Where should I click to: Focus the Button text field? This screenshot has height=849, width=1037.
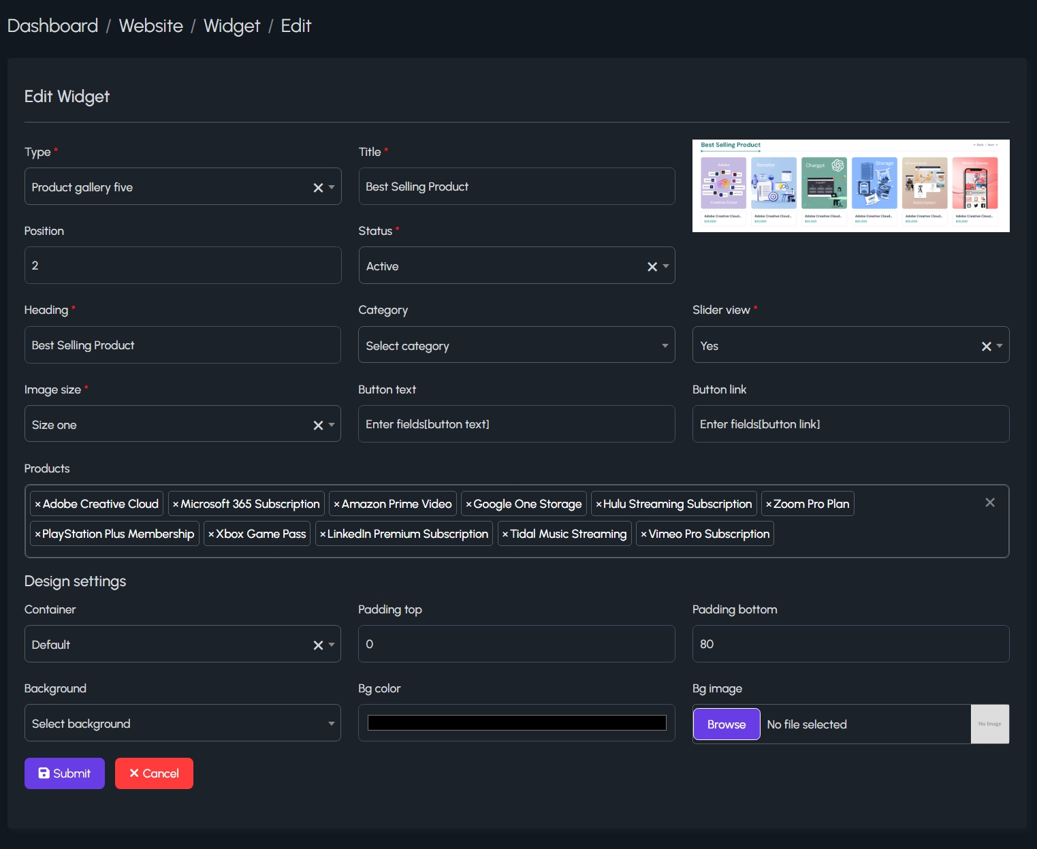coord(517,424)
